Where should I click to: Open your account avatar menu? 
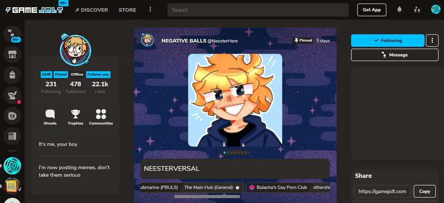tap(436, 10)
